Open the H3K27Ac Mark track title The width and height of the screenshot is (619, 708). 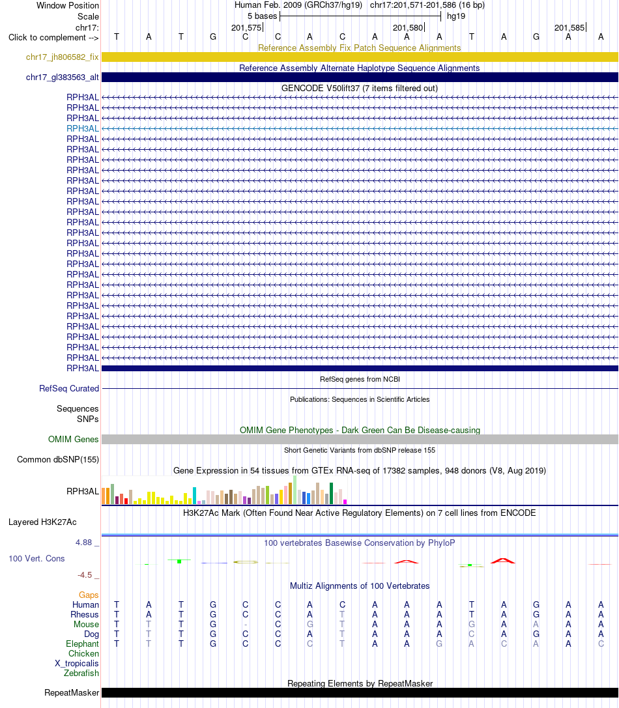coord(360,513)
